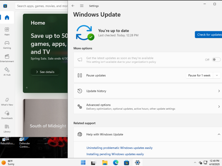Screen dimensions: 222x166
Task: Click the Spring Sale banner headline
Action: pos(49,44)
